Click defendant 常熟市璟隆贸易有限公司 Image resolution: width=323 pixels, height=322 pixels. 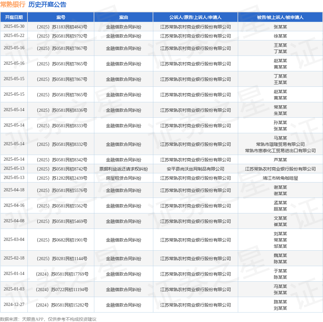point(280,144)
